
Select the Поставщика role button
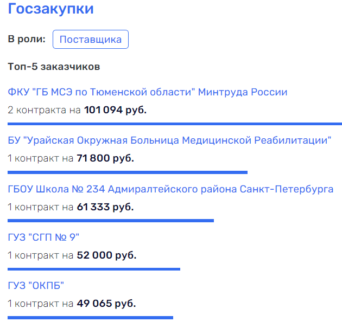pos(91,39)
